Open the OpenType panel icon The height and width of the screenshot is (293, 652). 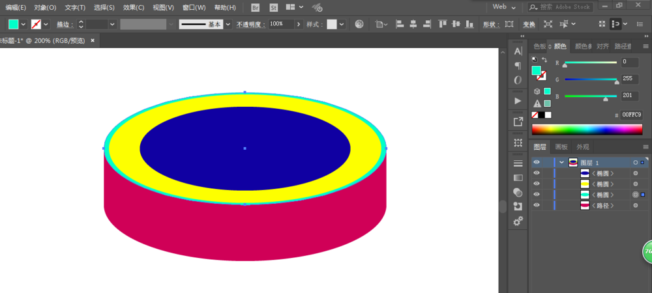tap(518, 80)
